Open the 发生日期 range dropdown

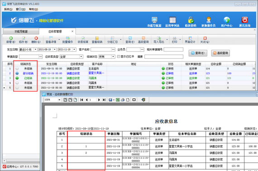coord(35,49)
